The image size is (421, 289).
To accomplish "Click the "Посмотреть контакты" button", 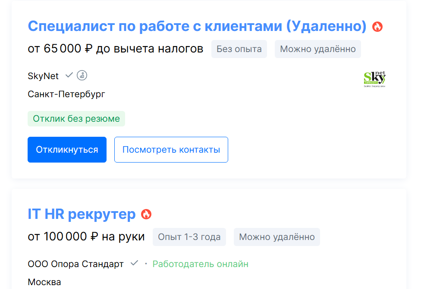I will tap(171, 149).
